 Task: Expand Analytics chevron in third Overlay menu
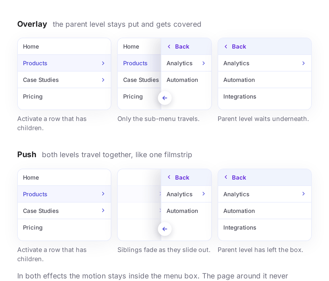coord(303,63)
